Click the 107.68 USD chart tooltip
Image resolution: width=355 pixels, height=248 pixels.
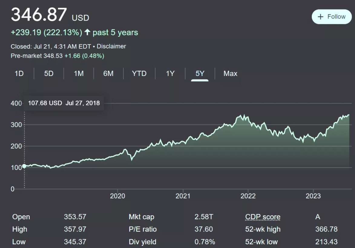pyautogui.click(x=64, y=103)
